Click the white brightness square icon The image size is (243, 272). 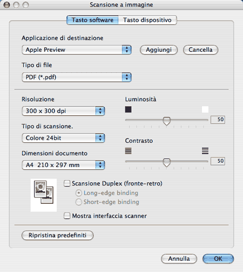point(205,109)
